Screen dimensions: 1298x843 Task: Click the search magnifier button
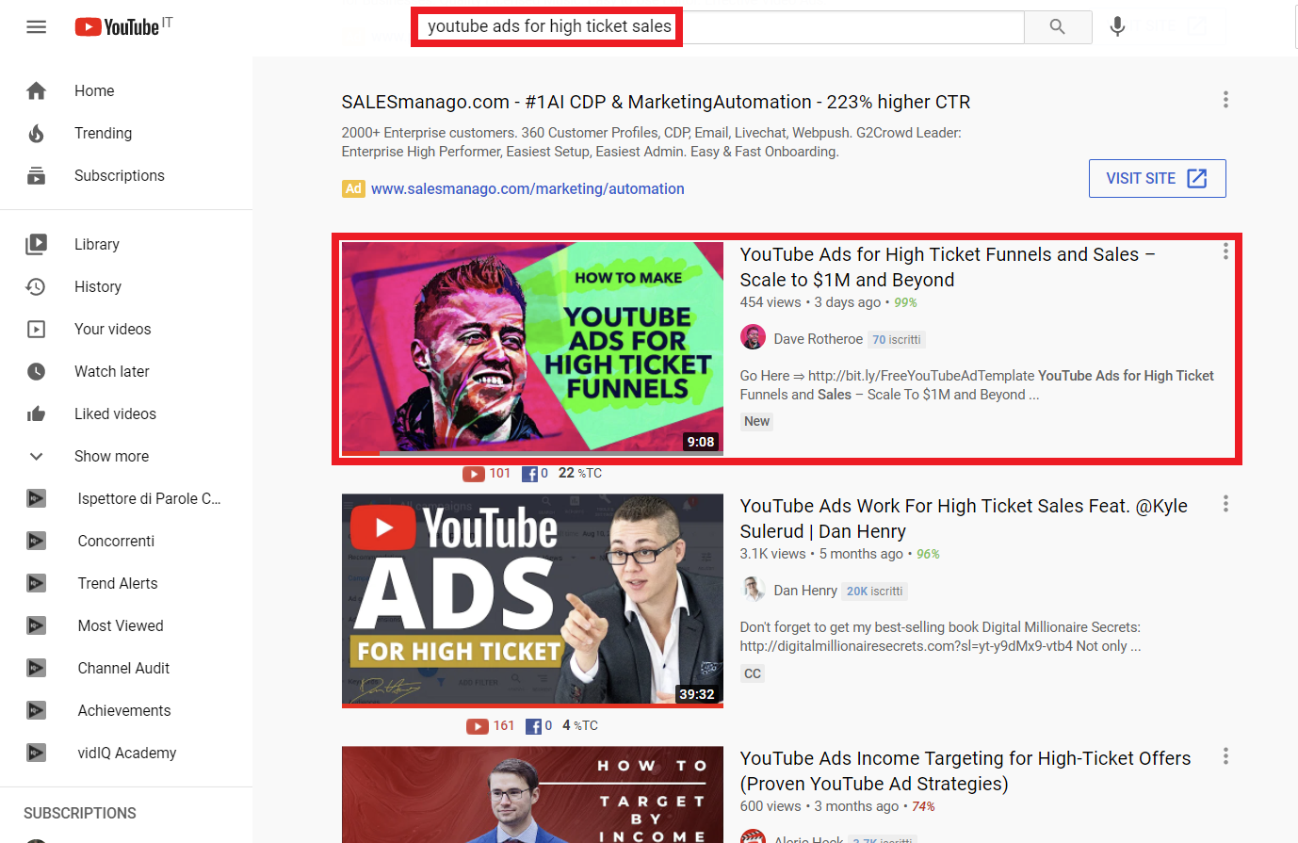pyautogui.click(x=1058, y=27)
